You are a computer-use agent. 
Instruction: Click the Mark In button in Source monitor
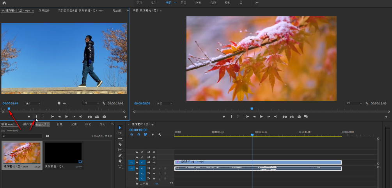(x=37, y=116)
